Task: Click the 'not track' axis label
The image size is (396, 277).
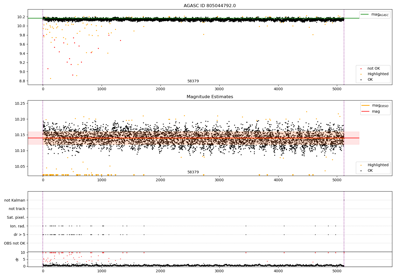Action: [x=17, y=209]
